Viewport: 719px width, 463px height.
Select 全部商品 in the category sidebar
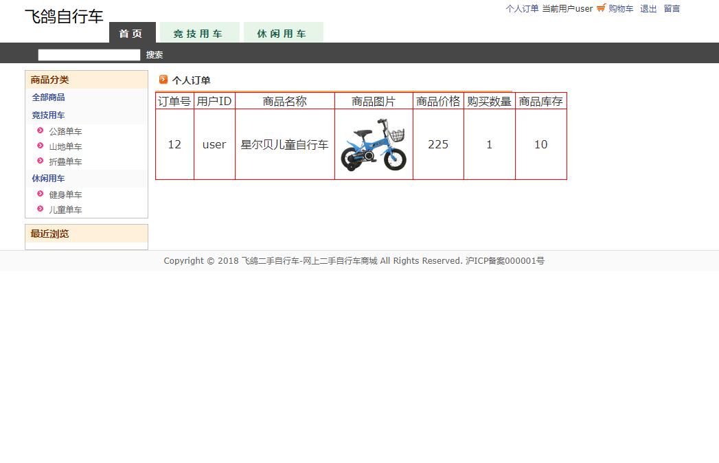pyautogui.click(x=48, y=98)
